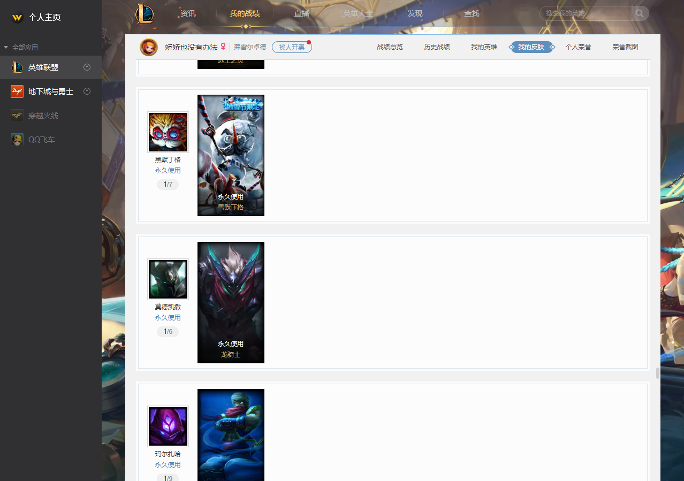Open the 直播 tab
This screenshot has width=684, height=481.
[x=301, y=13]
